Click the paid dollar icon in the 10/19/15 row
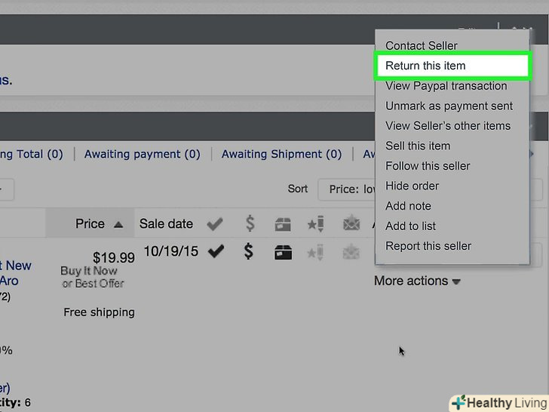The image size is (549, 412). pos(249,251)
